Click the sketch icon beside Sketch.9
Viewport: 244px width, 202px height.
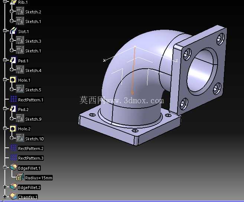(x=20, y=118)
